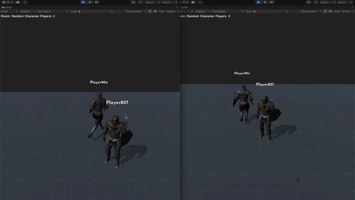The height and width of the screenshot is (200, 355).
Task: Click the Scale slider in right Game view
Action: [268, 11]
